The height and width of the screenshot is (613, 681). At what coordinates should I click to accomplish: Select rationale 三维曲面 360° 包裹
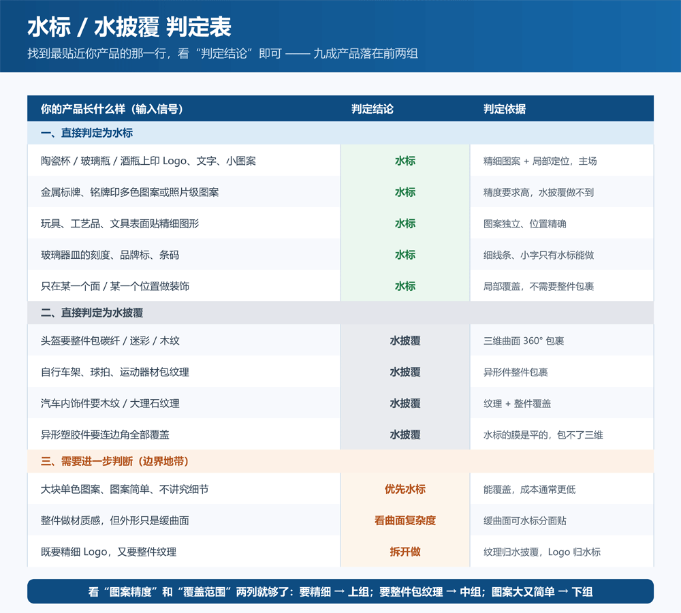point(524,341)
